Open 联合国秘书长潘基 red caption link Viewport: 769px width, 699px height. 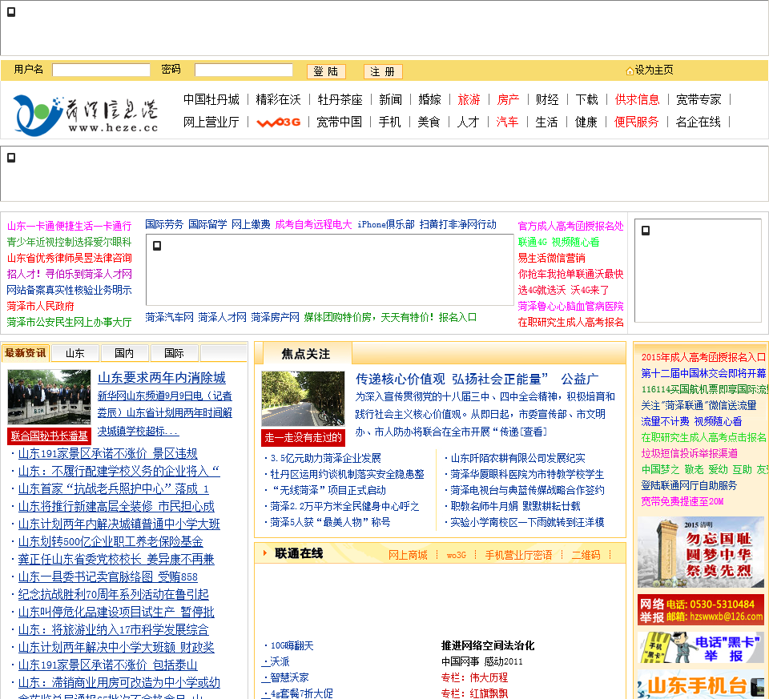tap(49, 436)
